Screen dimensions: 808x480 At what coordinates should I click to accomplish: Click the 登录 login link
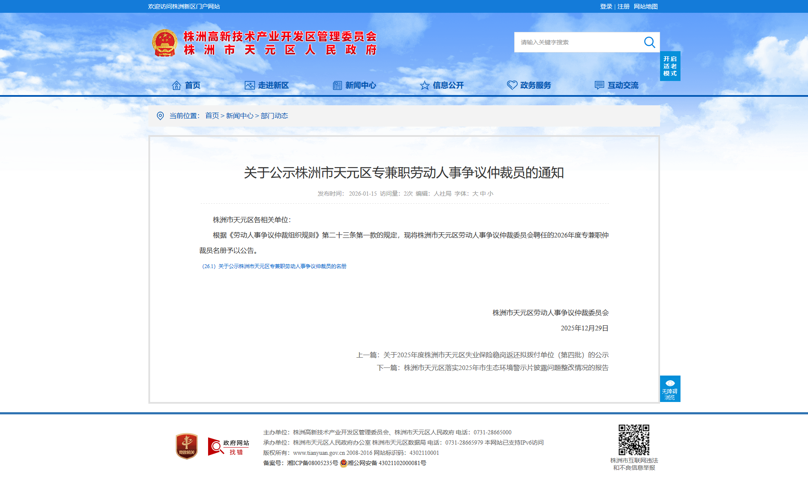[x=606, y=6]
